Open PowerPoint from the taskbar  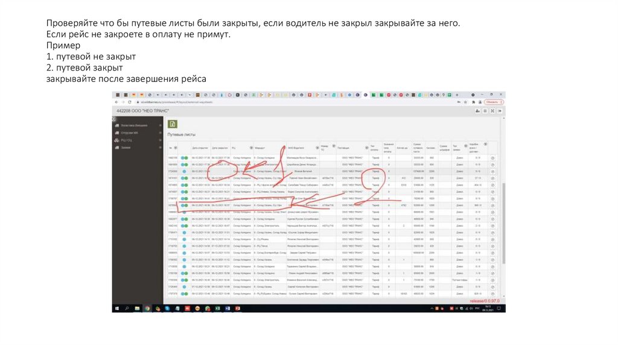click(238, 309)
